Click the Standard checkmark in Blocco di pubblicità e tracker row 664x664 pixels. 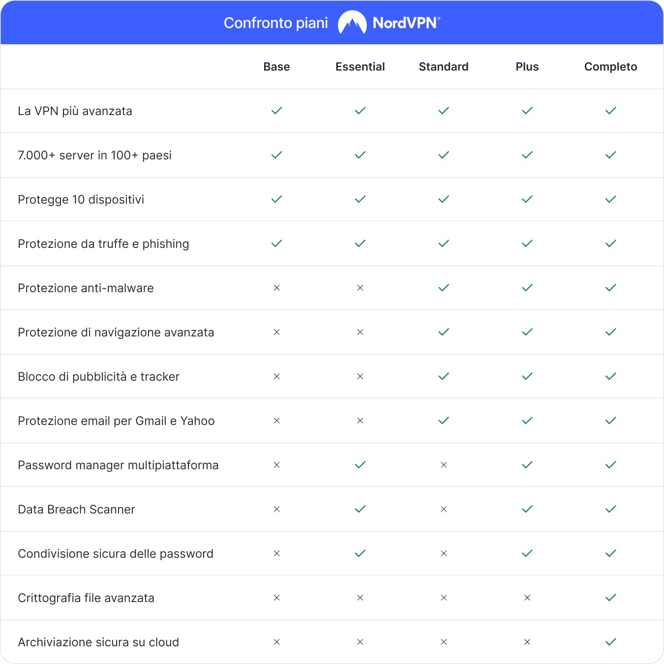(444, 376)
